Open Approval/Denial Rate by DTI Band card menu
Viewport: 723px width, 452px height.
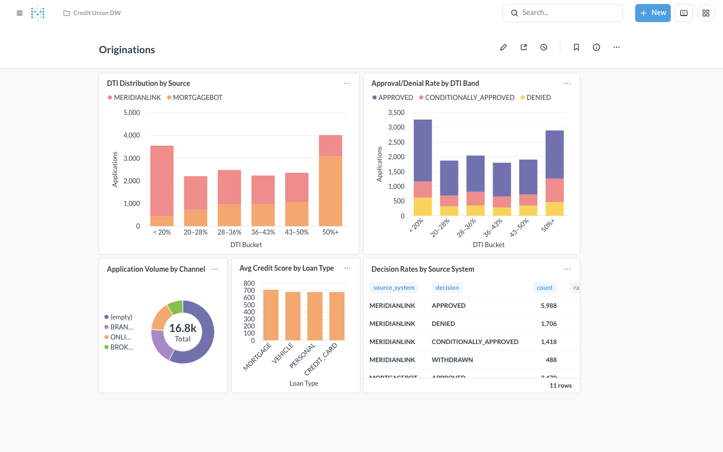(x=567, y=83)
